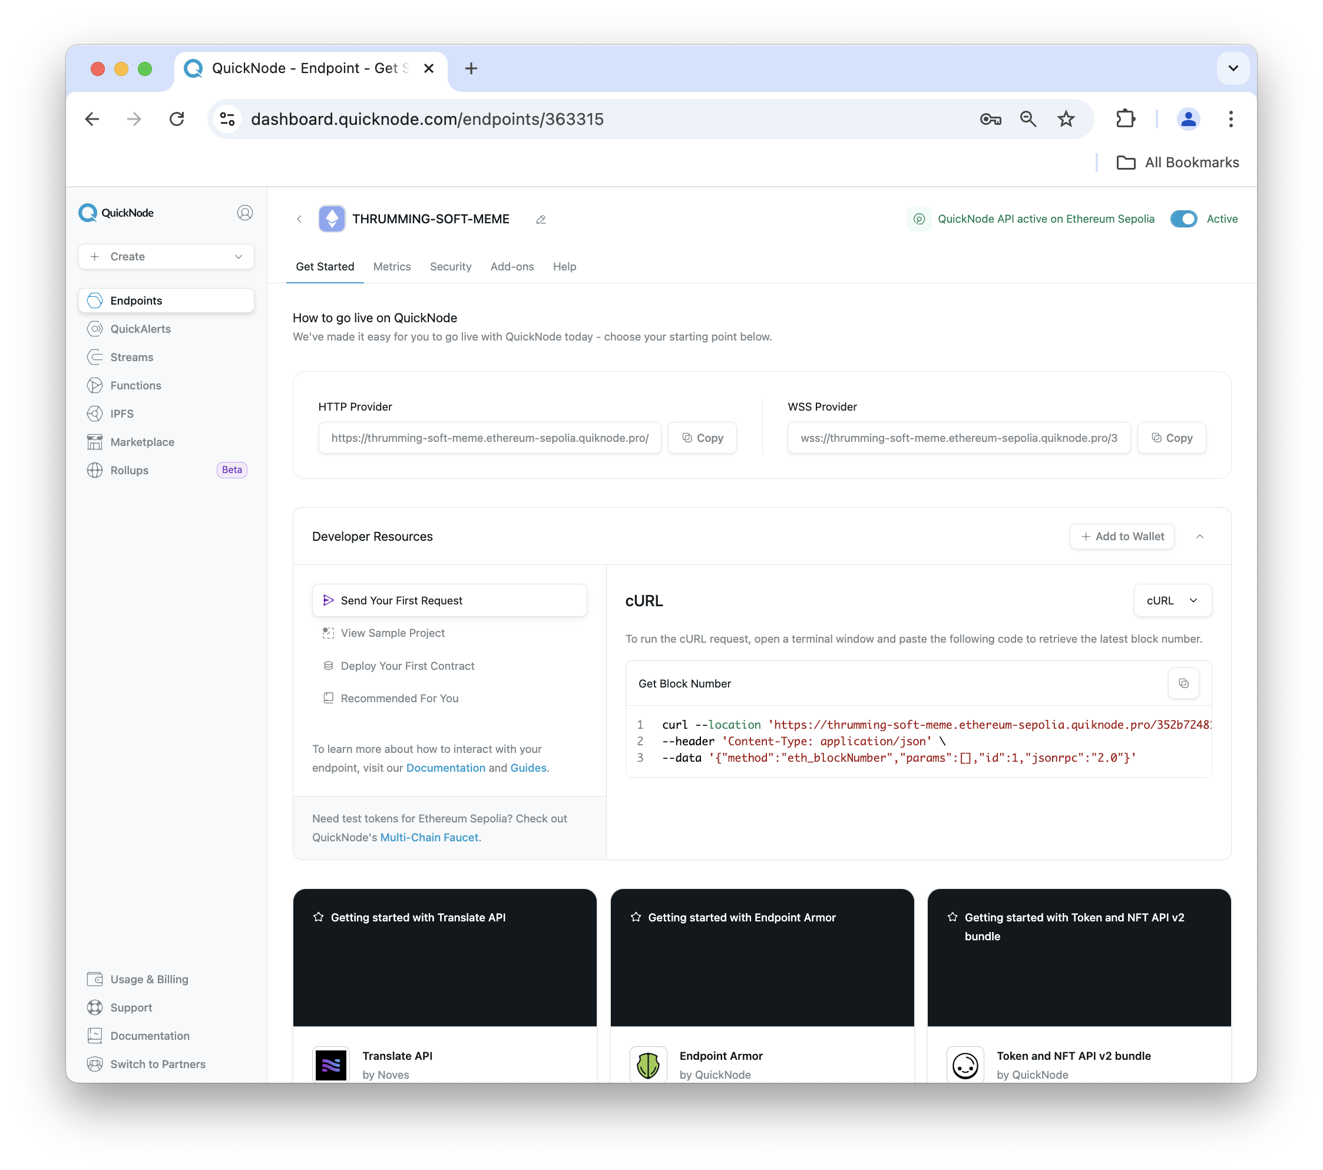Click the Marketplace sidebar icon
Screen dimensions: 1323x1170
[x=96, y=442]
